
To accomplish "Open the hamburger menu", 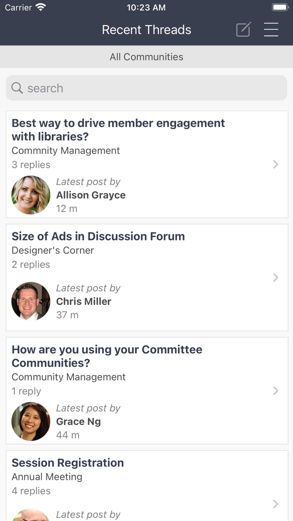I will 271,30.
